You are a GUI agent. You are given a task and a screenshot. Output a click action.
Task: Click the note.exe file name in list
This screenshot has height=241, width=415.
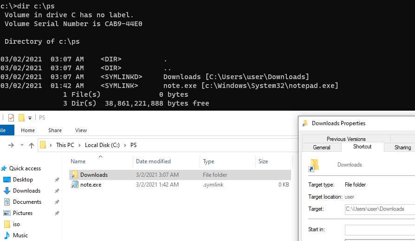91,185
